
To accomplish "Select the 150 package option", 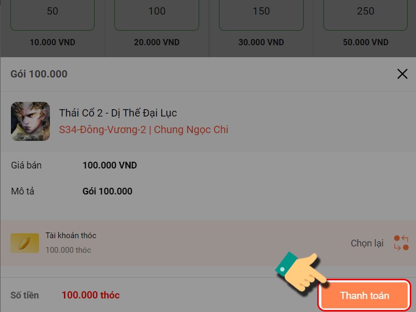I will (x=261, y=12).
